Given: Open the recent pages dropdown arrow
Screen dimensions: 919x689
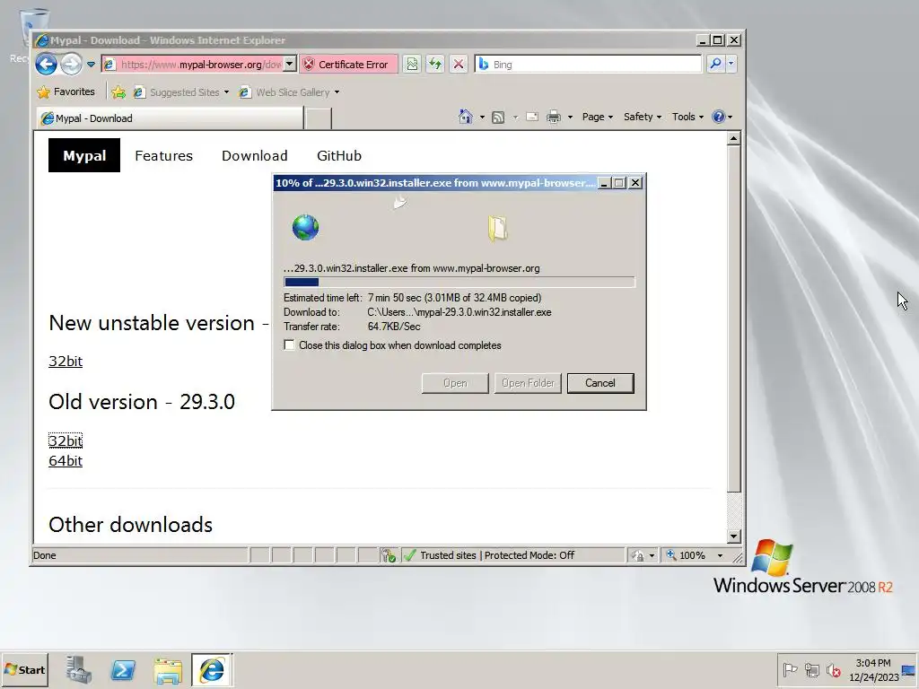Looking at the screenshot, I should (91, 65).
